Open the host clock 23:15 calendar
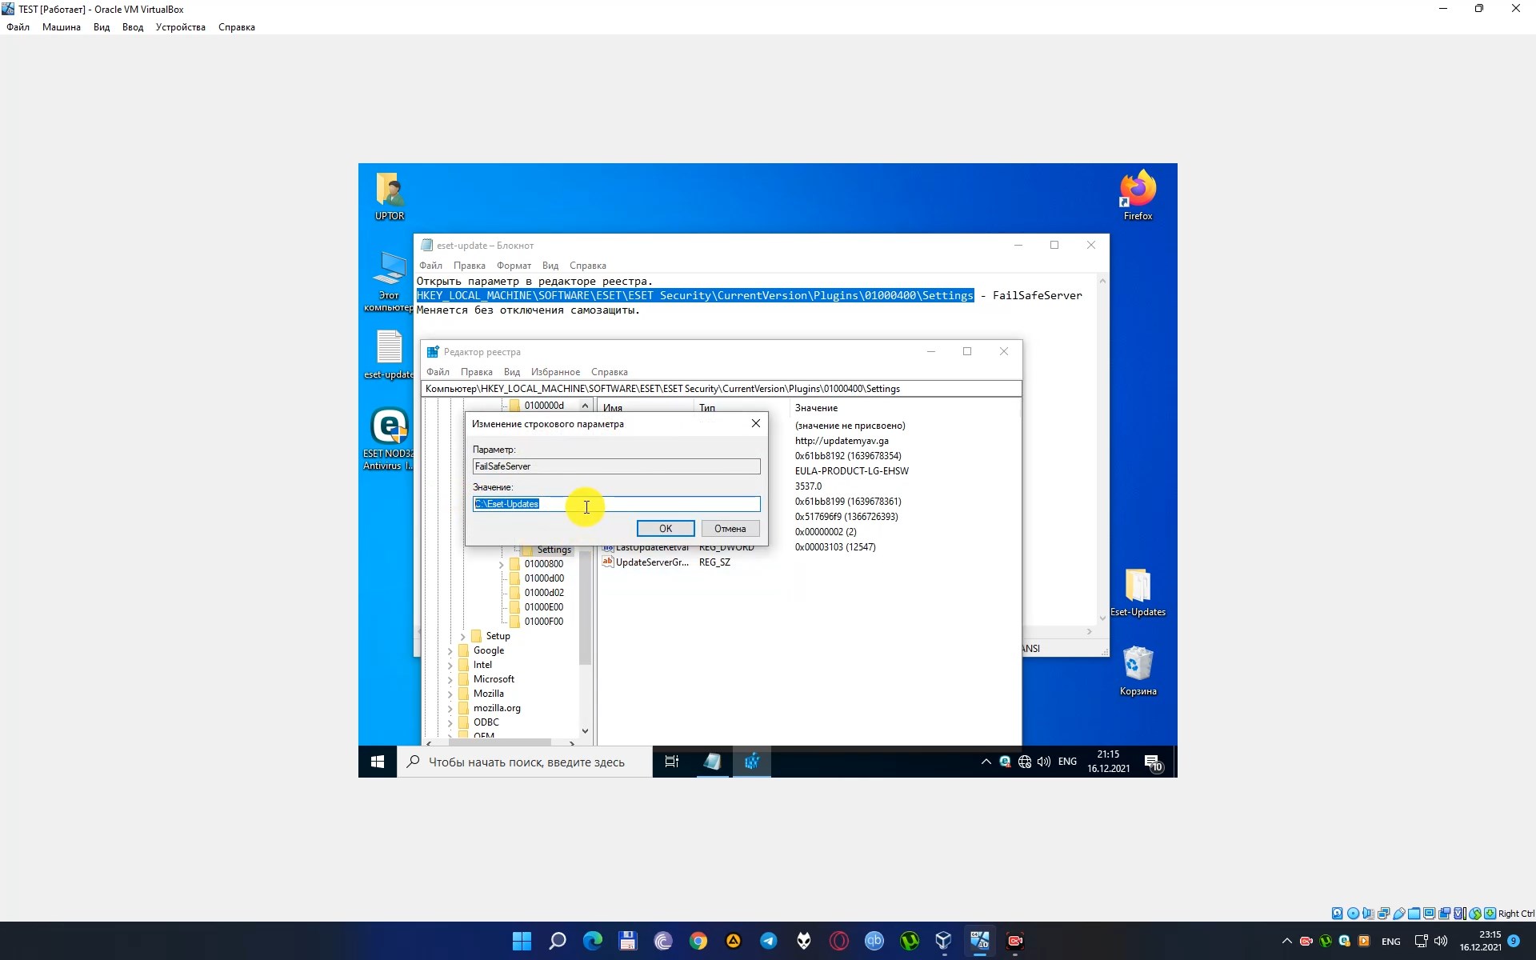1536x960 pixels. point(1480,941)
